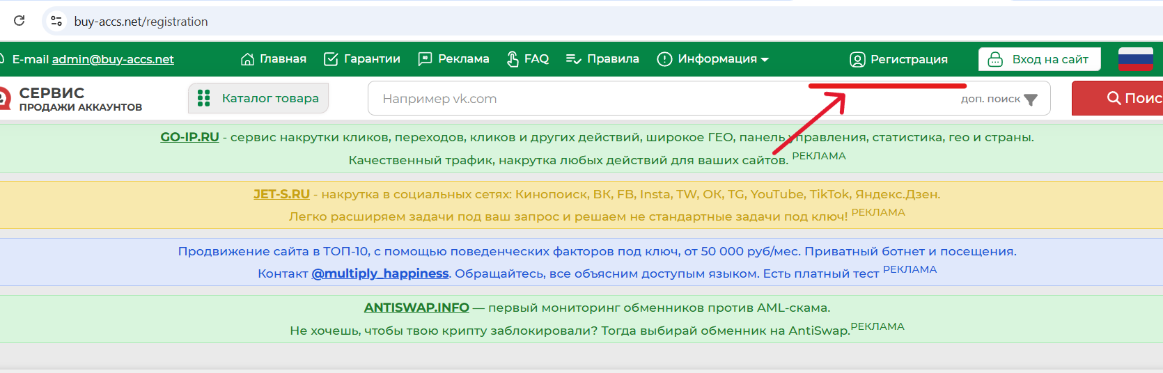Screen dimensions: 1163x373
Task: Click the magnifier icon in search button
Action: [x=1114, y=98]
